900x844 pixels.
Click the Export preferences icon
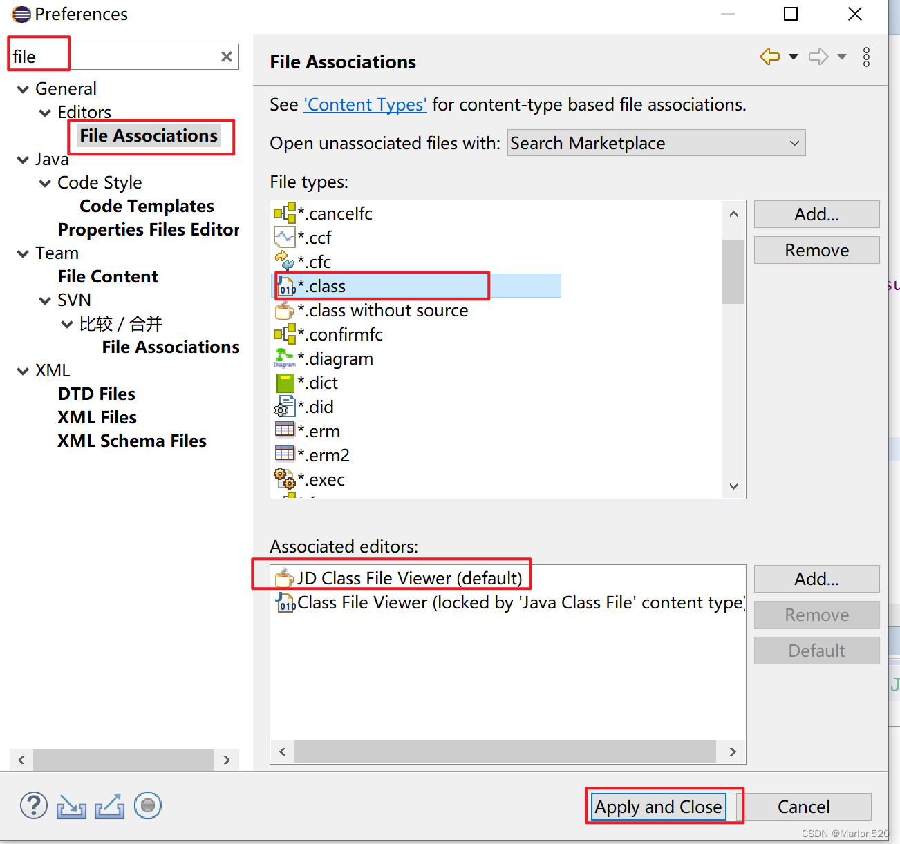point(110,806)
